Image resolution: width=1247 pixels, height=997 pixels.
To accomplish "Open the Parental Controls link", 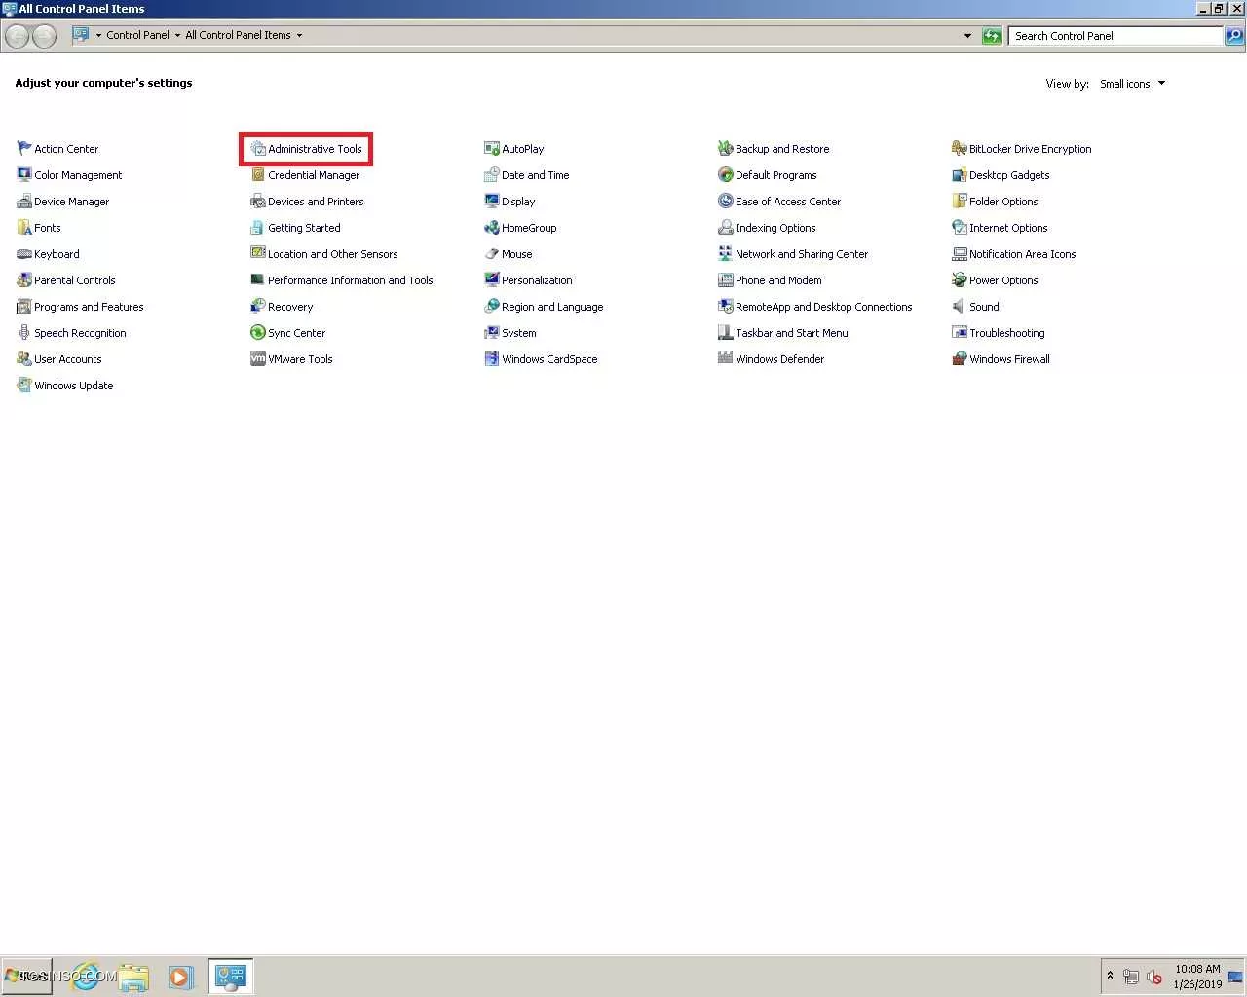I will (75, 280).
